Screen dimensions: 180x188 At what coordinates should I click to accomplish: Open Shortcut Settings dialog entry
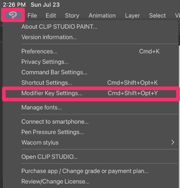coord(90,83)
